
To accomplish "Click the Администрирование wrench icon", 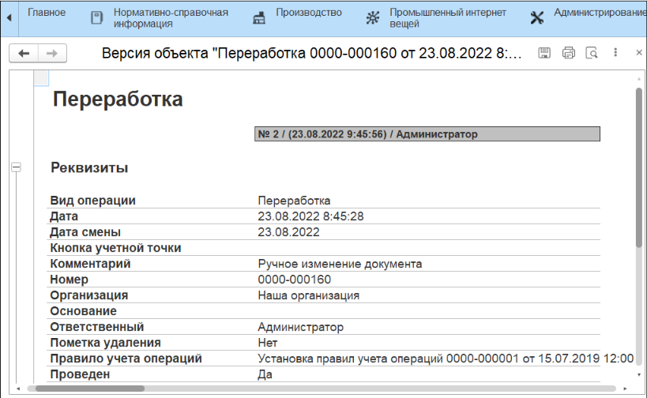I will (537, 18).
